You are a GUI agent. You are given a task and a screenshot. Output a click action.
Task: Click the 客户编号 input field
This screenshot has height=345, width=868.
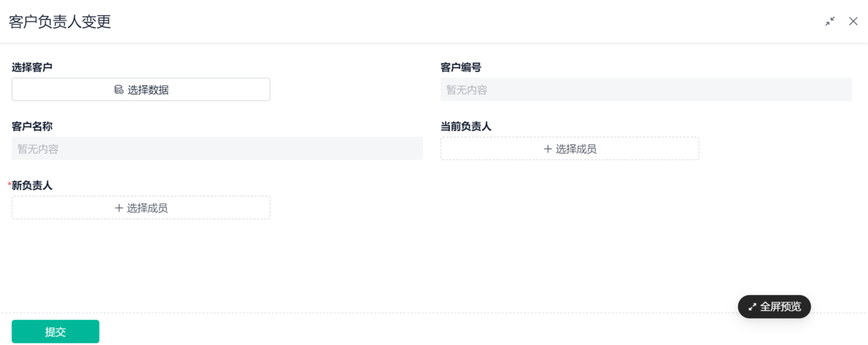[646, 89]
